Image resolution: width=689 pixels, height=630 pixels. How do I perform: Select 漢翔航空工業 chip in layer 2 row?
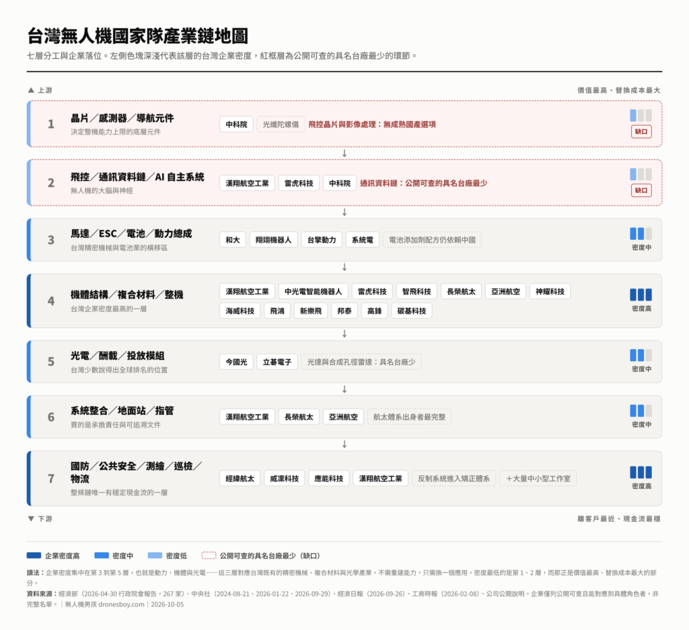coord(247,183)
